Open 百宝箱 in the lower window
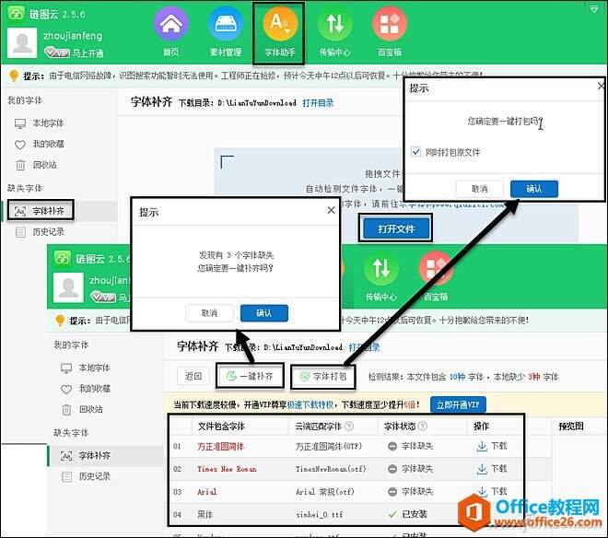 pyautogui.click(x=436, y=277)
